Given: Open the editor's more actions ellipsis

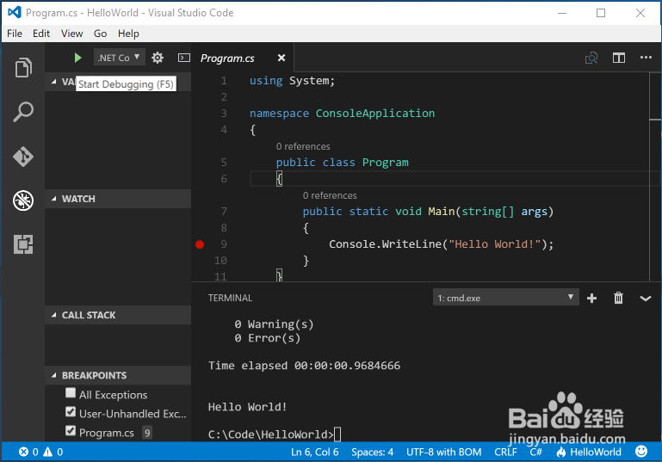Looking at the screenshot, I should (x=646, y=58).
